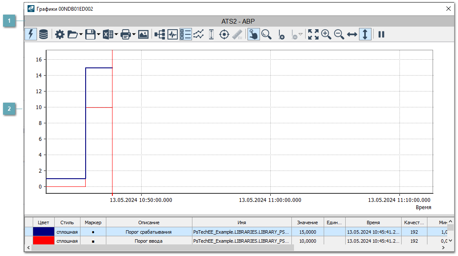The width and height of the screenshot is (458, 256).
Task: Zoom in with the plus magnifier
Action: click(x=326, y=34)
